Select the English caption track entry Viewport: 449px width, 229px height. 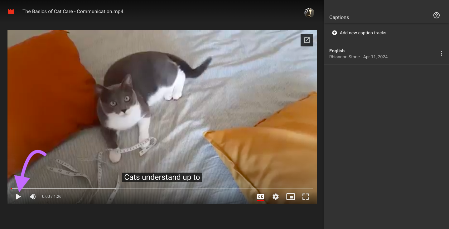click(359, 53)
